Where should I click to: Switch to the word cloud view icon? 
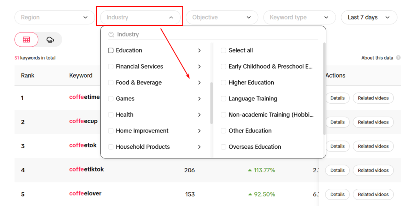click(50, 40)
